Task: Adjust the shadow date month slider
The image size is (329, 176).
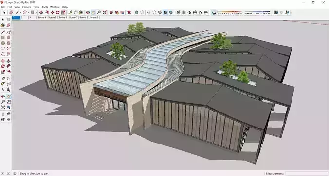Action: pos(230,12)
